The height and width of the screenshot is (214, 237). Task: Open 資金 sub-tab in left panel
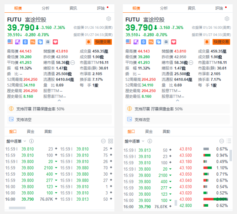tap(30, 132)
